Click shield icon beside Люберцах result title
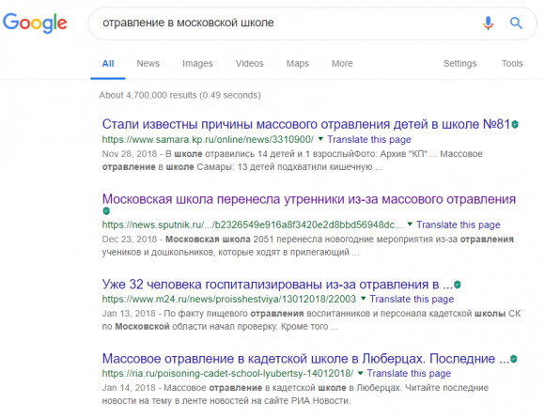The width and height of the screenshot is (545, 418). click(513, 359)
